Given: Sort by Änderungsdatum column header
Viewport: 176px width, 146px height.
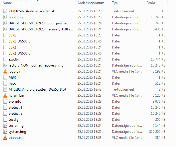Looking at the screenshot, I should click(91, 3).
